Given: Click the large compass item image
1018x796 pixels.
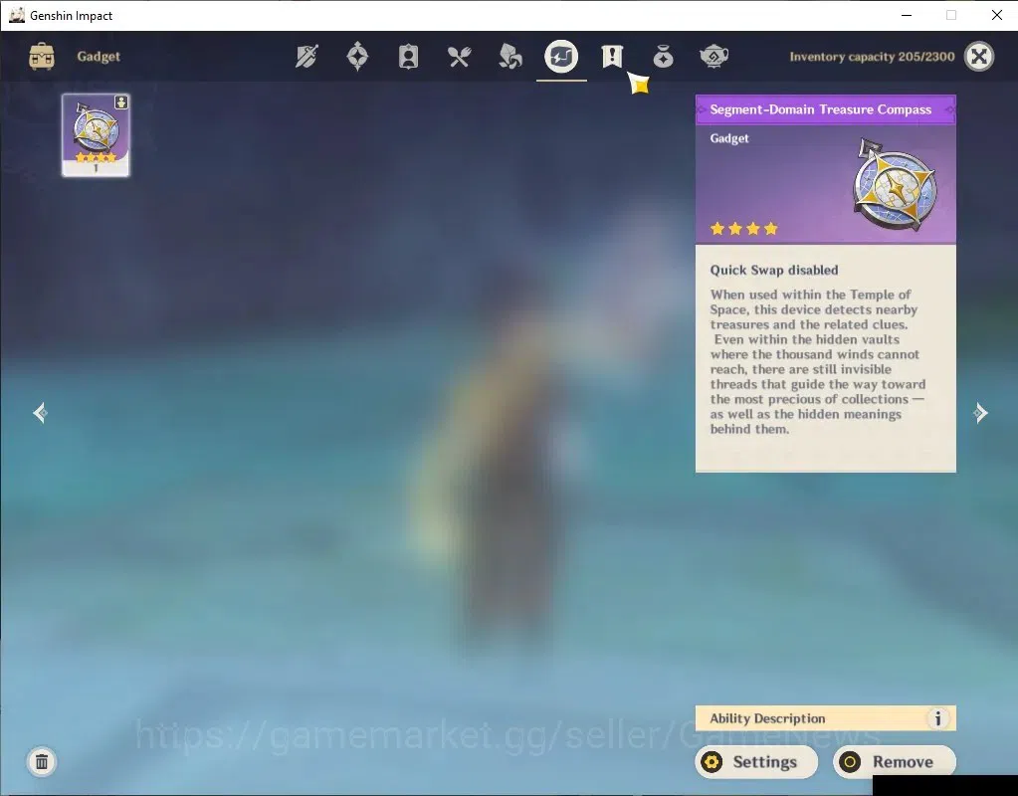Looking at the screenshot, I should click(x=895, y=184).
